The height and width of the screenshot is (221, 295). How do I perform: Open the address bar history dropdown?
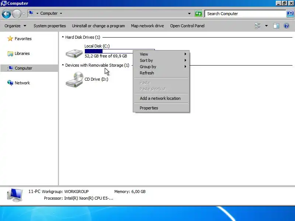[x=189, y=14]
